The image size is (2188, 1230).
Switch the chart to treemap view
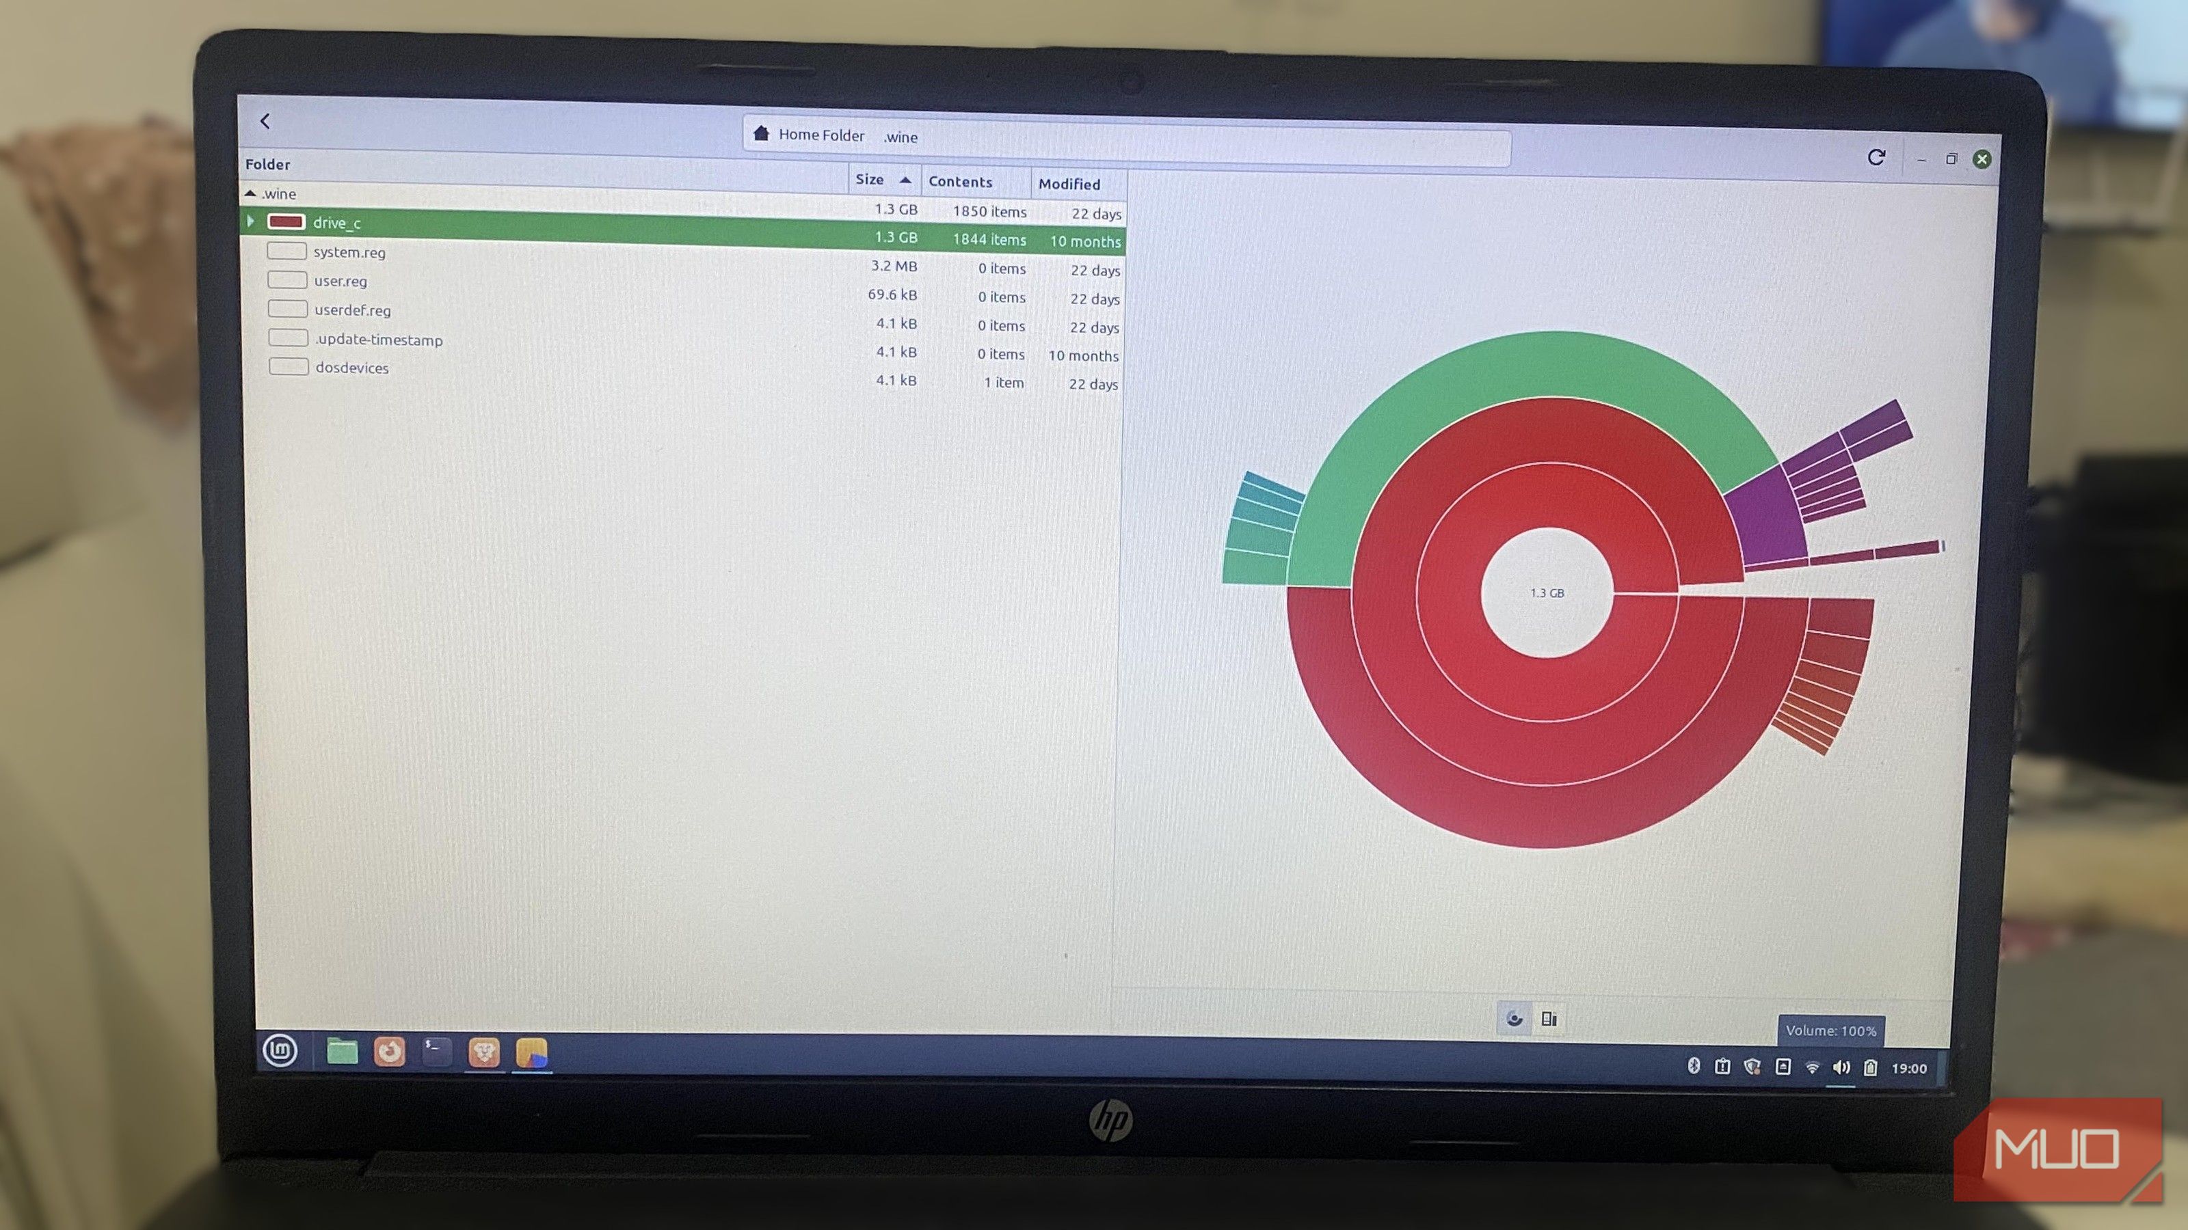tap(1549, 1020)
